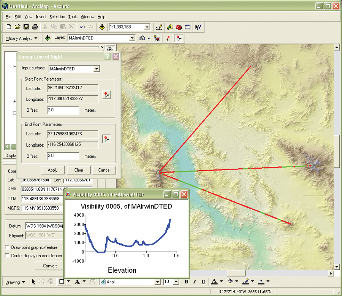Pick start point using flag button

click(107, 95)
